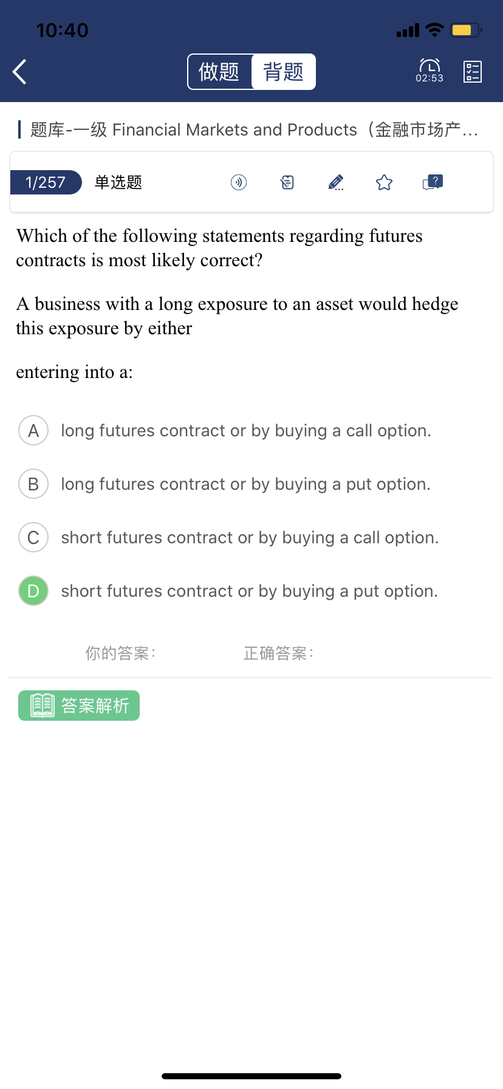Open the answer sheet checklist icon
This screenshot has height=1089, width=503.
pyautogui.click(x=472, y=72)
